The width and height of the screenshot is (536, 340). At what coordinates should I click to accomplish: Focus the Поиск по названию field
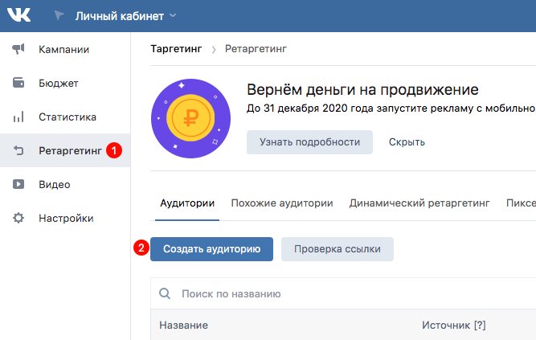[343, 293]
